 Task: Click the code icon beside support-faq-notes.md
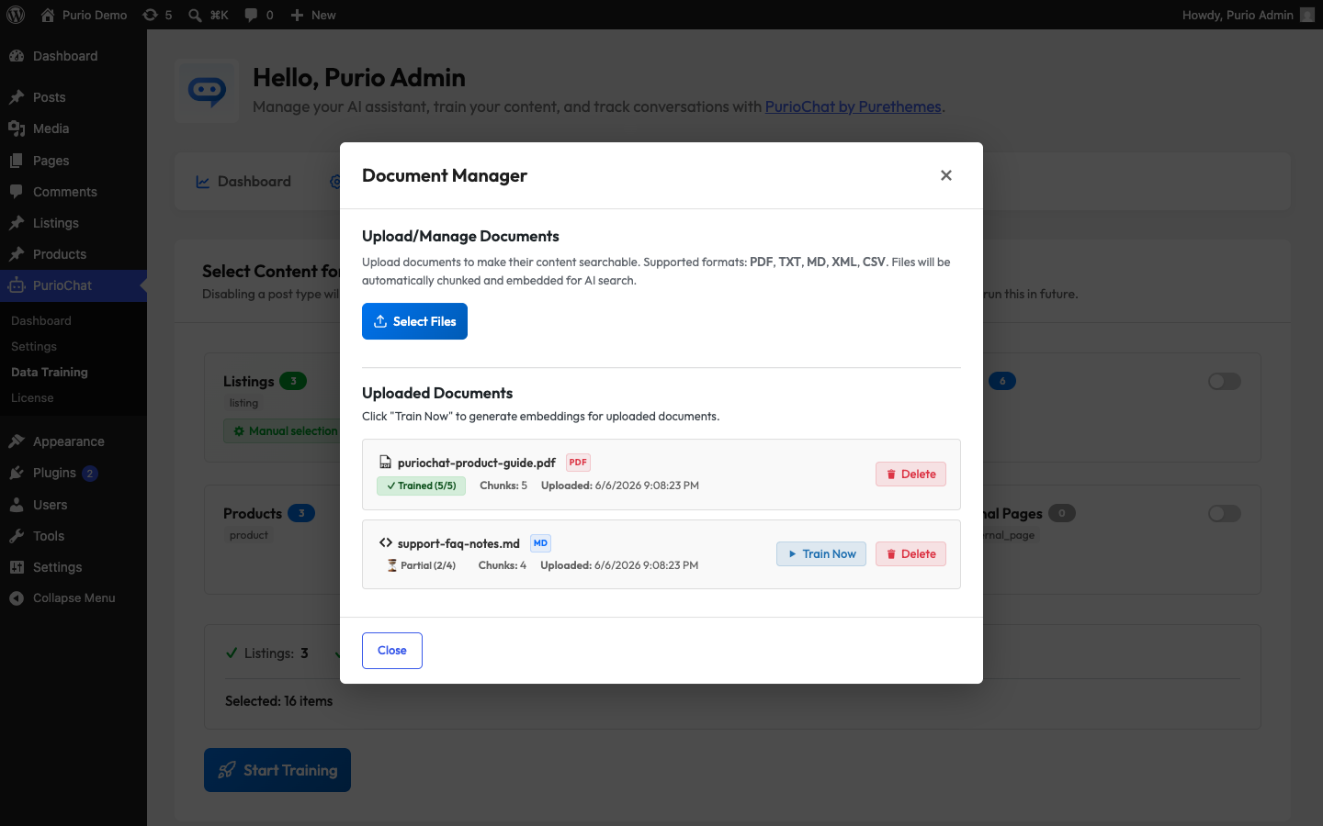coord(386,543)
